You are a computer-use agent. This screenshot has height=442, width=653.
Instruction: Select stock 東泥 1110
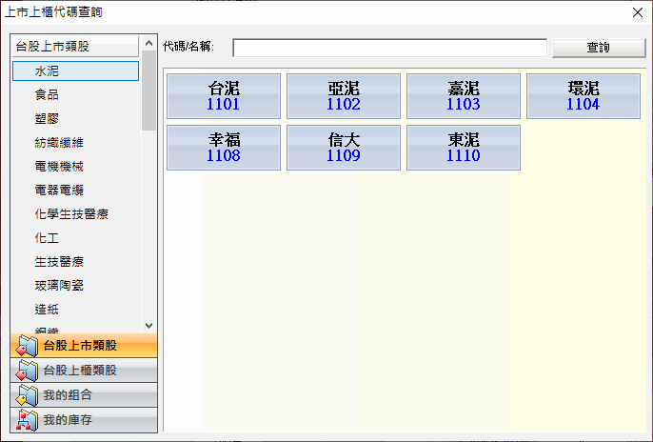[464, 147]
